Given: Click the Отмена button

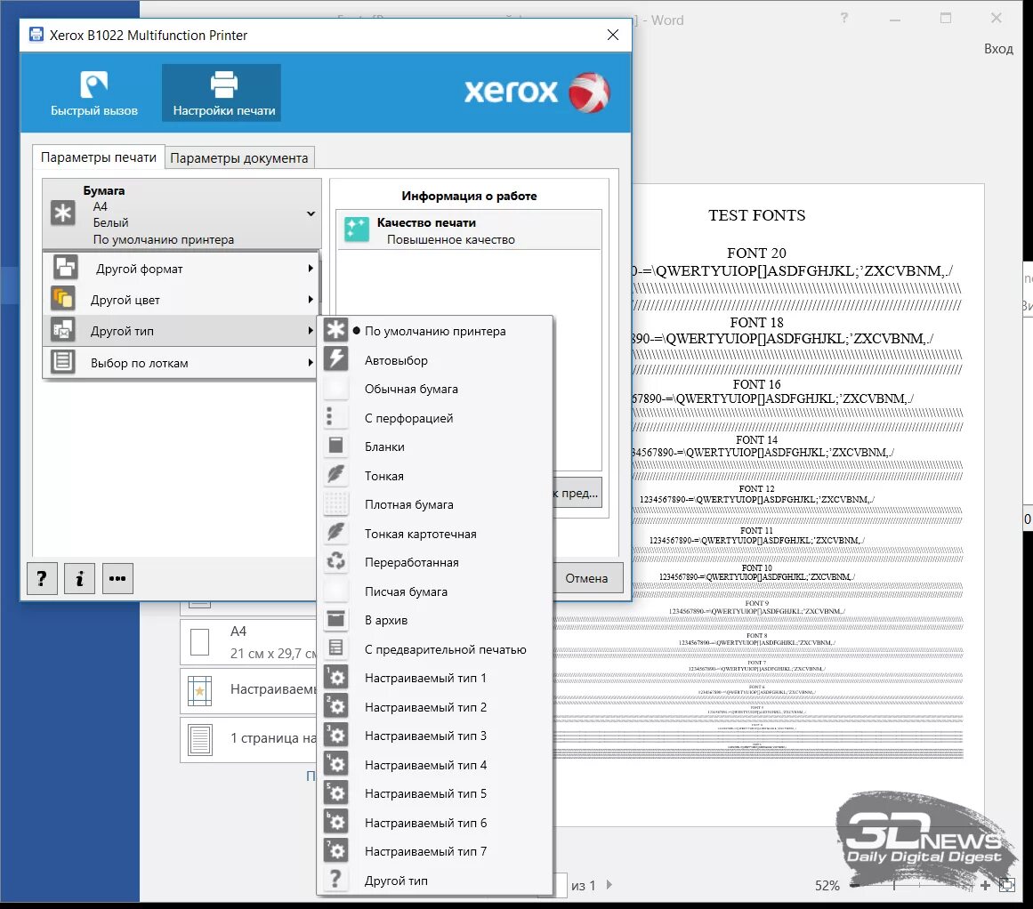Looking at the screenshot, I should (586, 577).
